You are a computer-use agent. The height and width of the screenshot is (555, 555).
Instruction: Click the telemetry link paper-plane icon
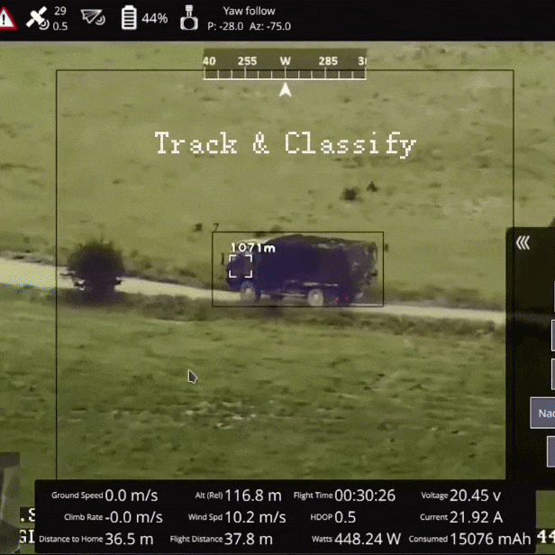pos(93,17)
